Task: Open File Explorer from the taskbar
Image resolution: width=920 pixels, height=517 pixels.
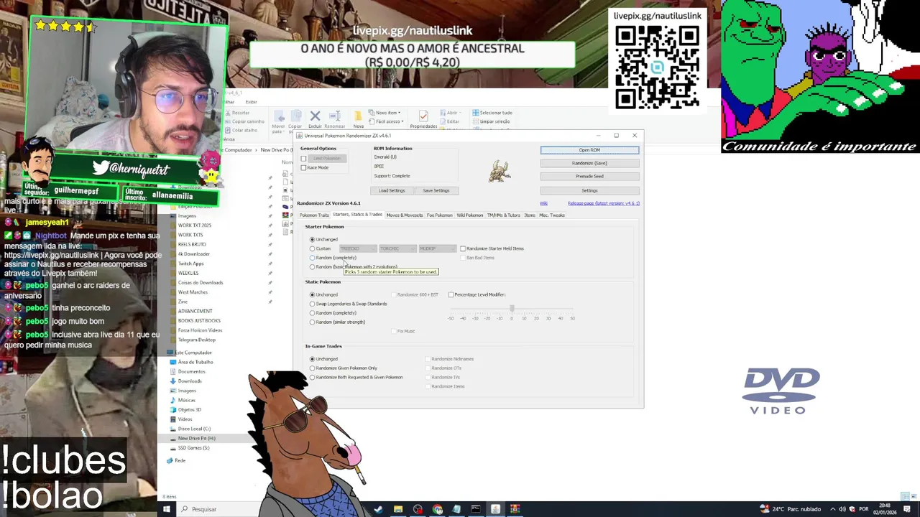Action: [x=398, y=509]
